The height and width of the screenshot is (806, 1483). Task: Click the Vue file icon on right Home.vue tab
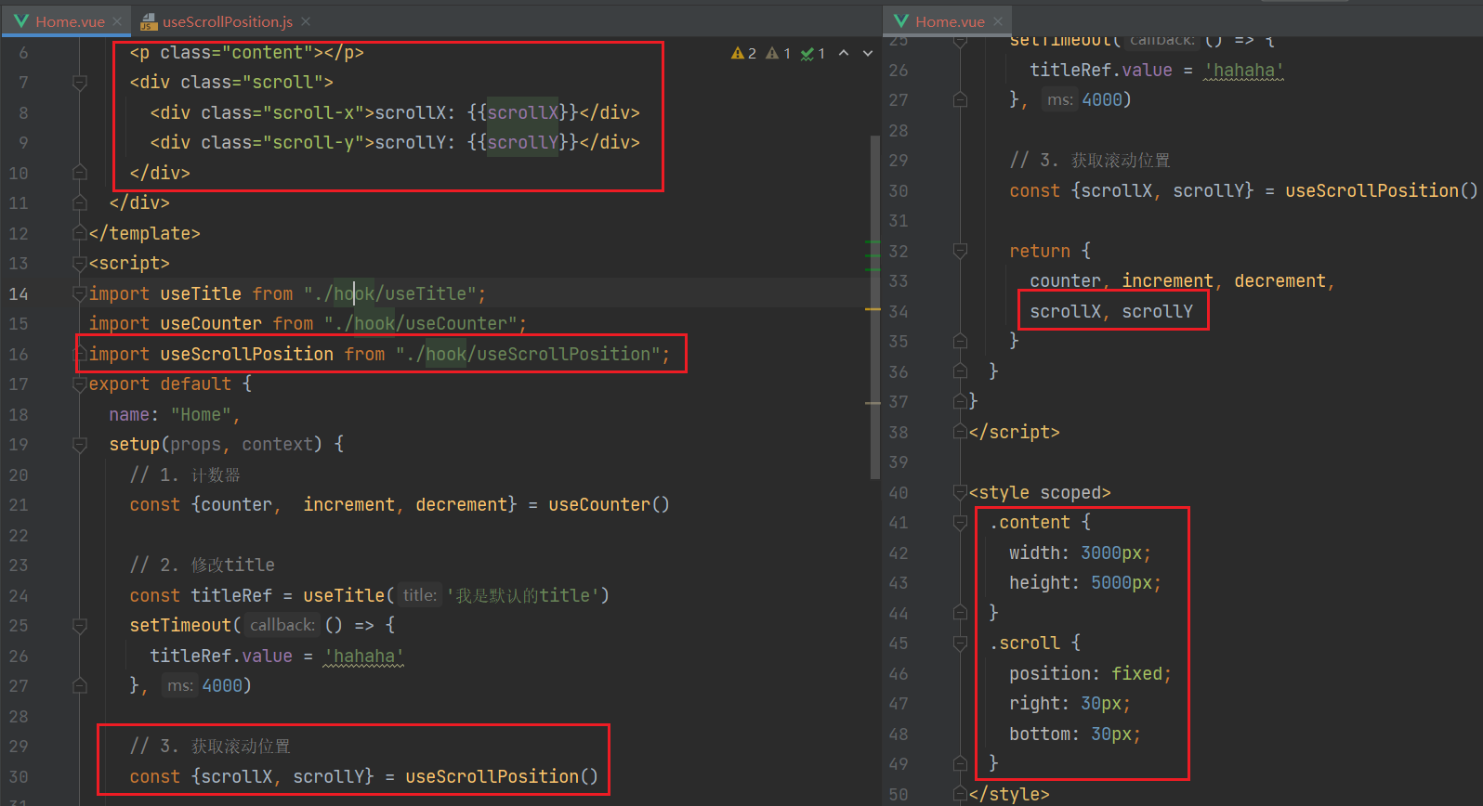(x=901, y=20)
